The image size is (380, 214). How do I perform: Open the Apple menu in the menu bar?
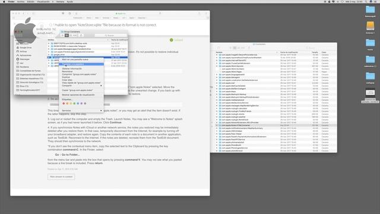coord(4,1)
